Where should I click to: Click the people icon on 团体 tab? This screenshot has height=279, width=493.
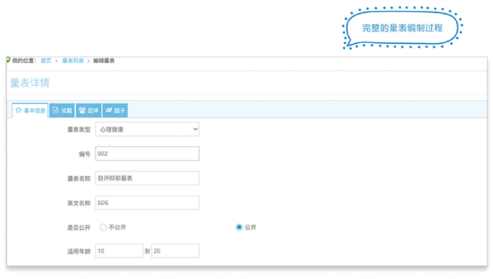pos(82,110)
